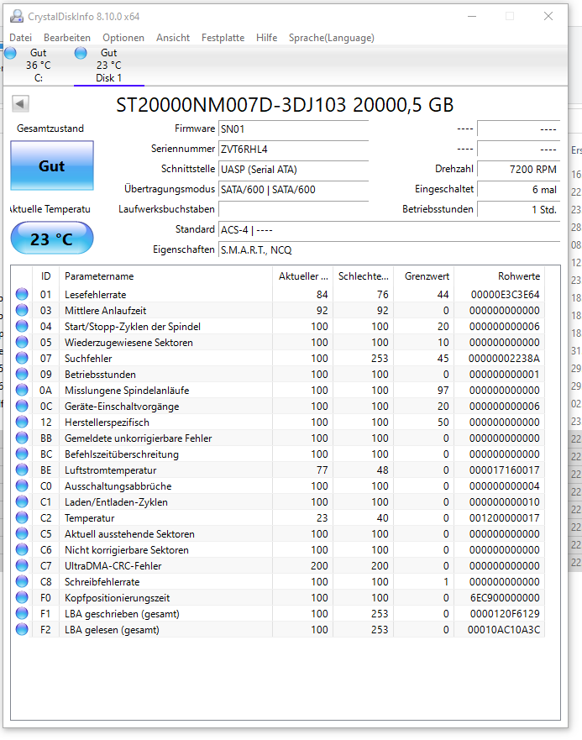Click the Eingeschaltet value 6 mal
The height and width of the screenshot is (740, 582).
point(518,190)
